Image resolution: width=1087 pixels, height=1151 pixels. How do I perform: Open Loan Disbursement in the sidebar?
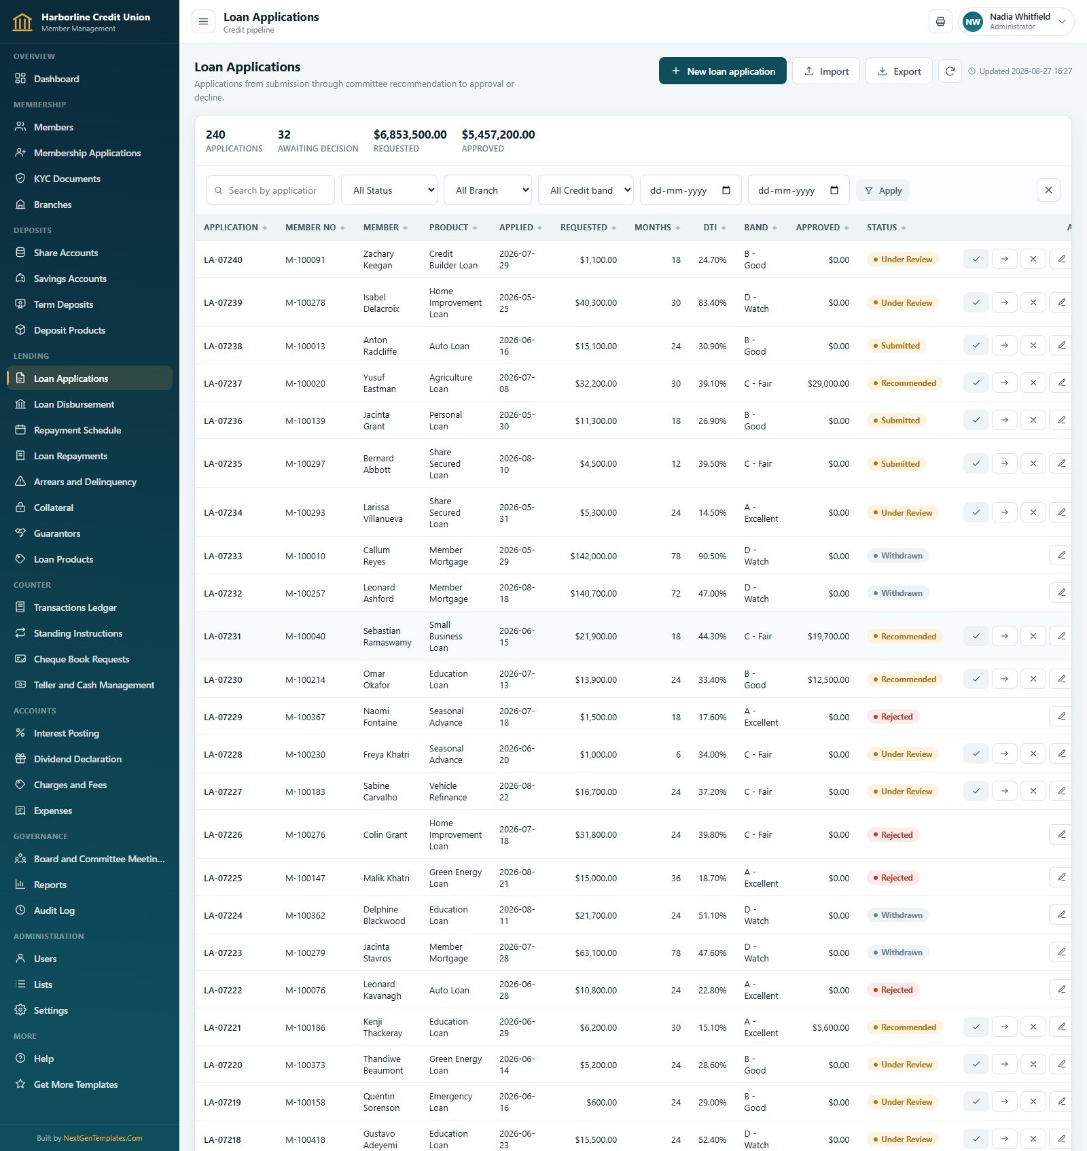(90, 404)
